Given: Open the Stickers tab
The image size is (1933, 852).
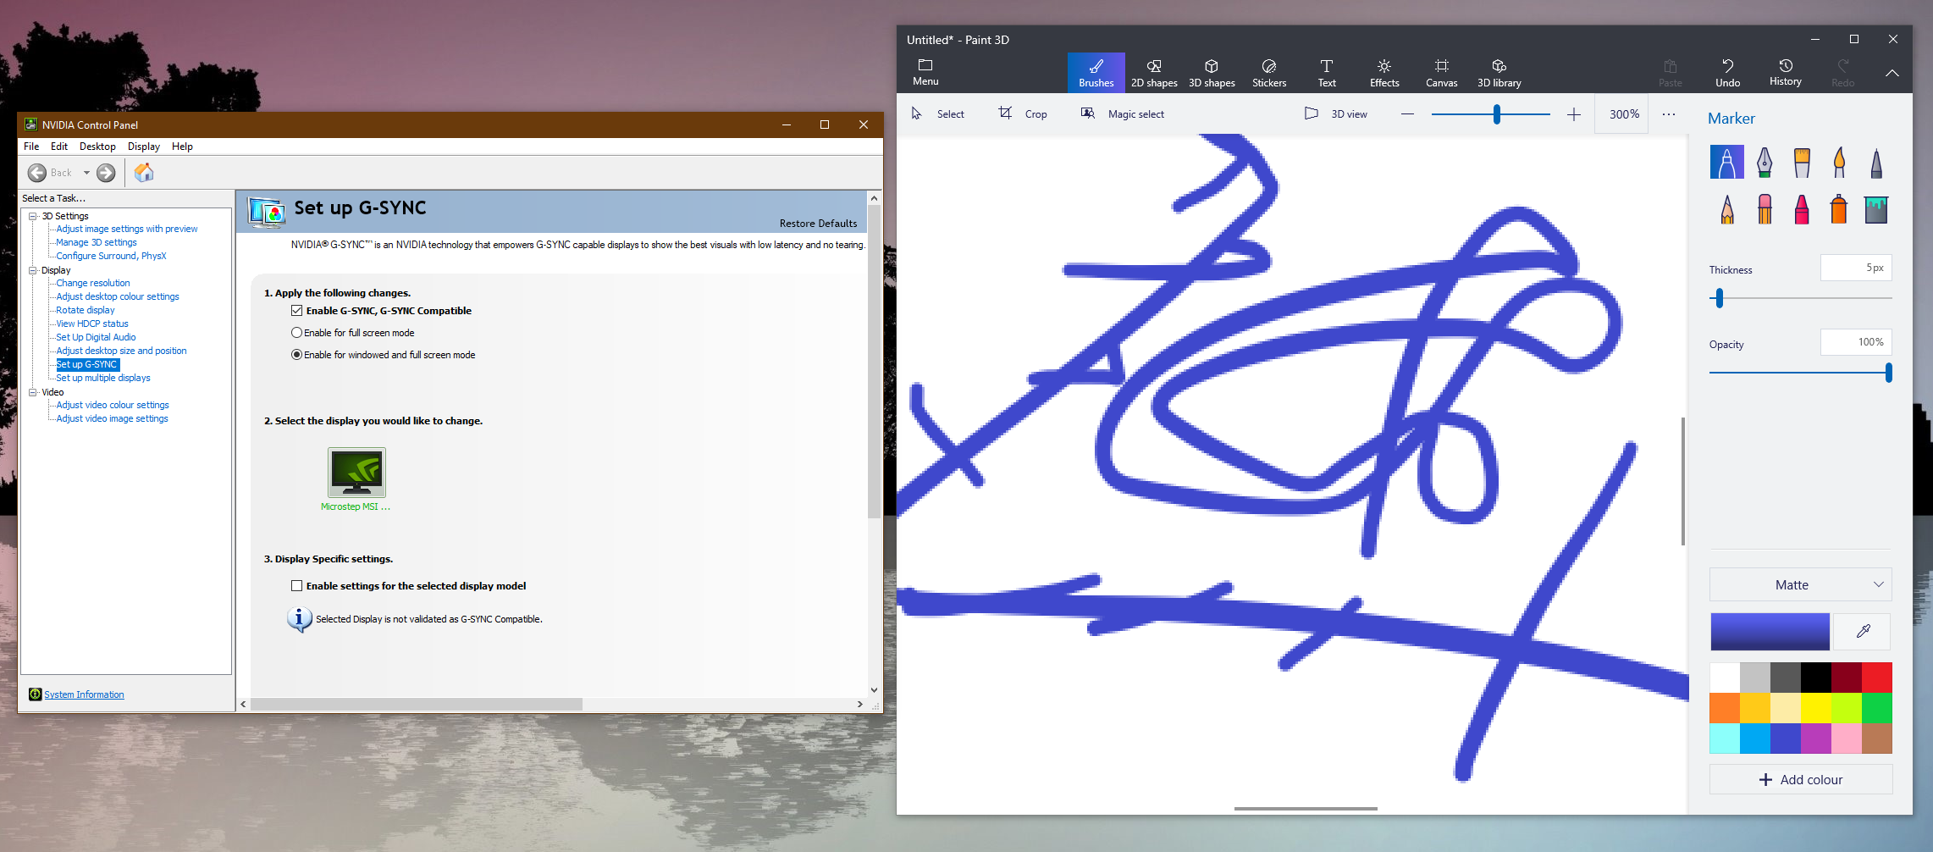Looking at the screenshot, I should 1269,73.
